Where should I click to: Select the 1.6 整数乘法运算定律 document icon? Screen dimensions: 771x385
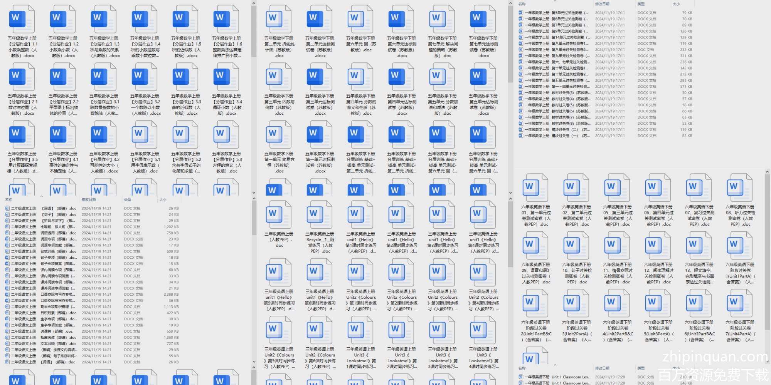(226, 19)
